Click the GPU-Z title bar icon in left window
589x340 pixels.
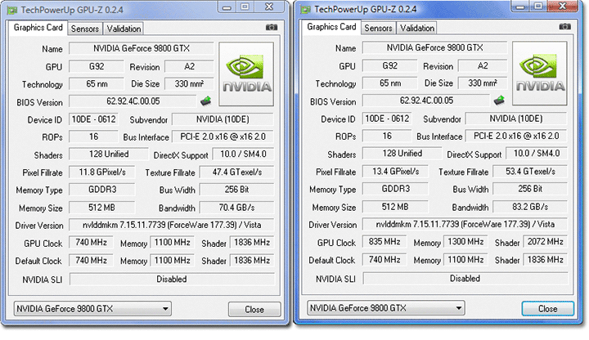coord(12,10)
